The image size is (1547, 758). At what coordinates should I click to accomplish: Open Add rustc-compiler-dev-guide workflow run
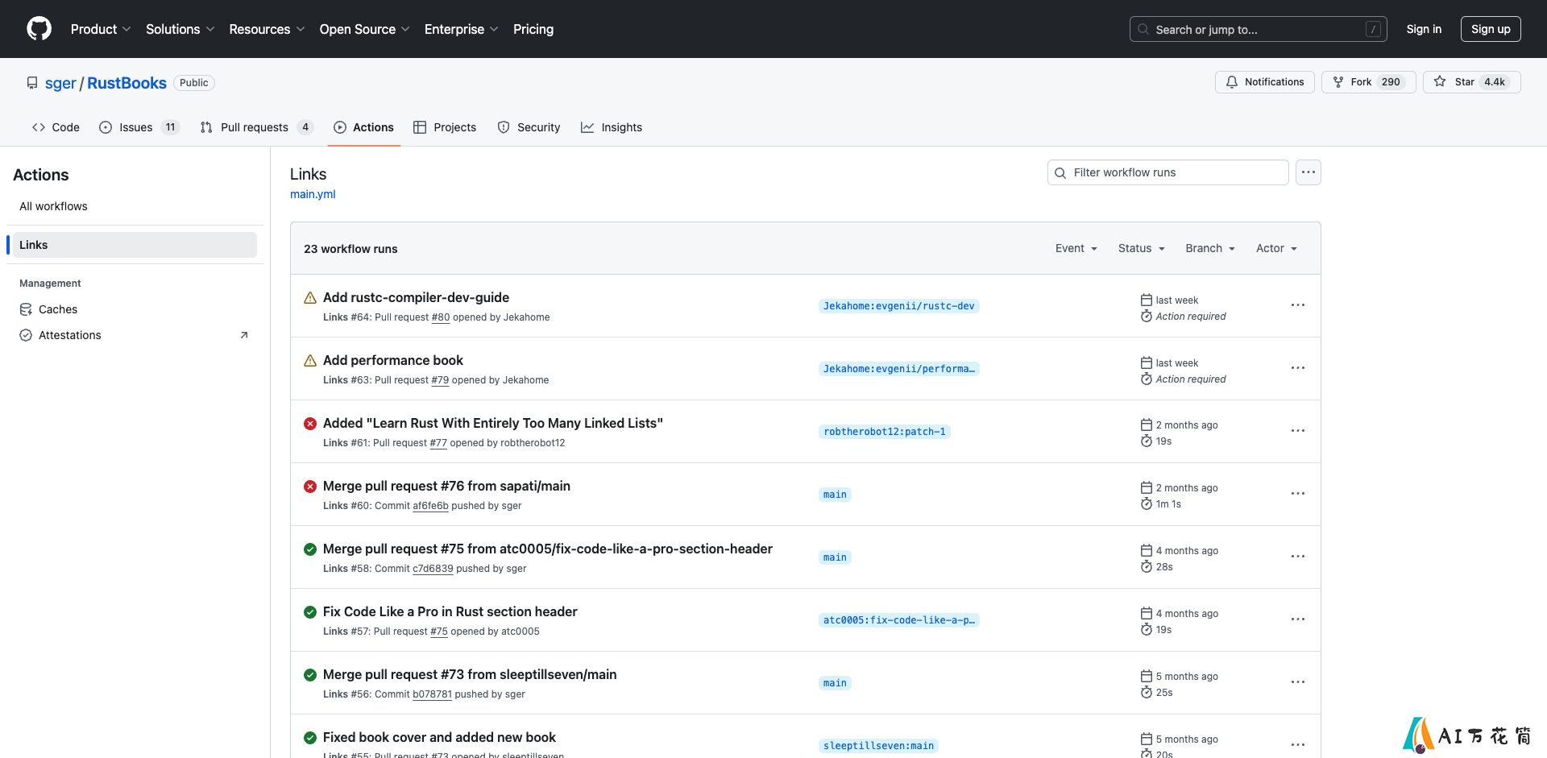coord(416,297)
